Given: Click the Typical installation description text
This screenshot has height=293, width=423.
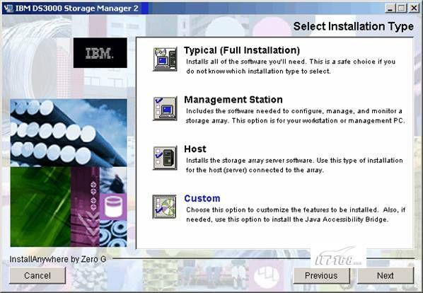Looking at the screenshot, I should [291, 67].
